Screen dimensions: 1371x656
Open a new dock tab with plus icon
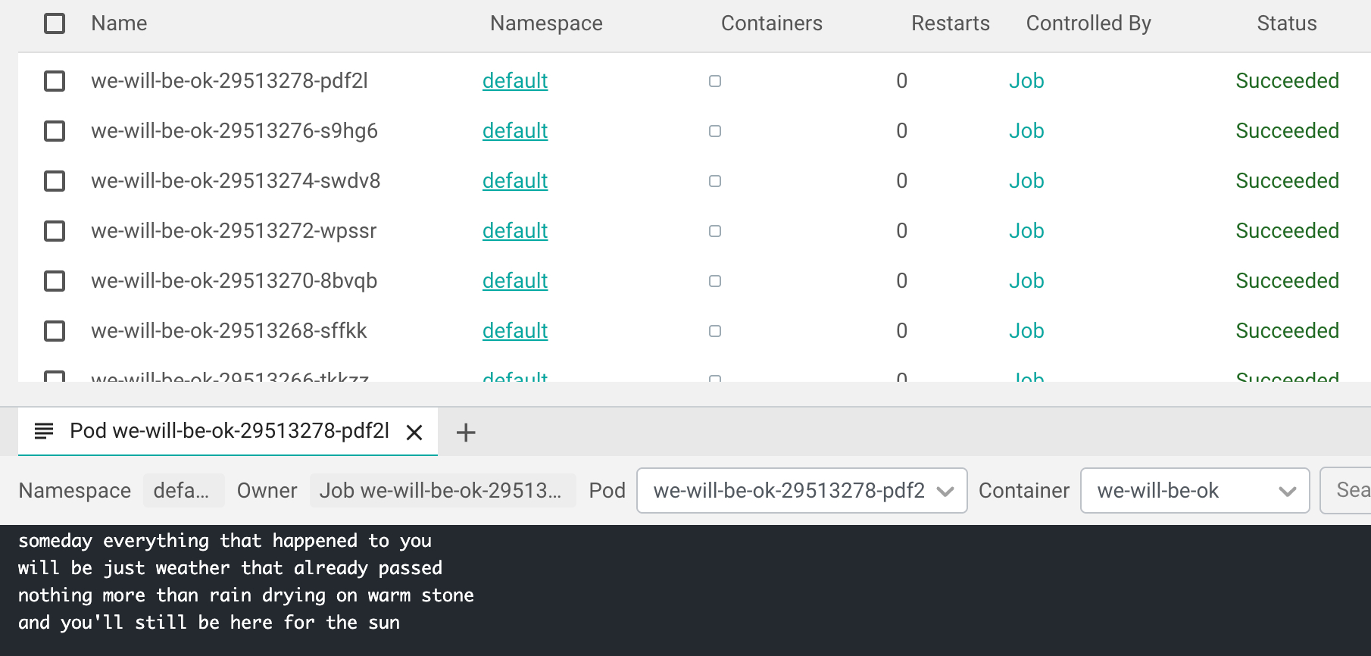pyautogui.click(x=466, y=433)
